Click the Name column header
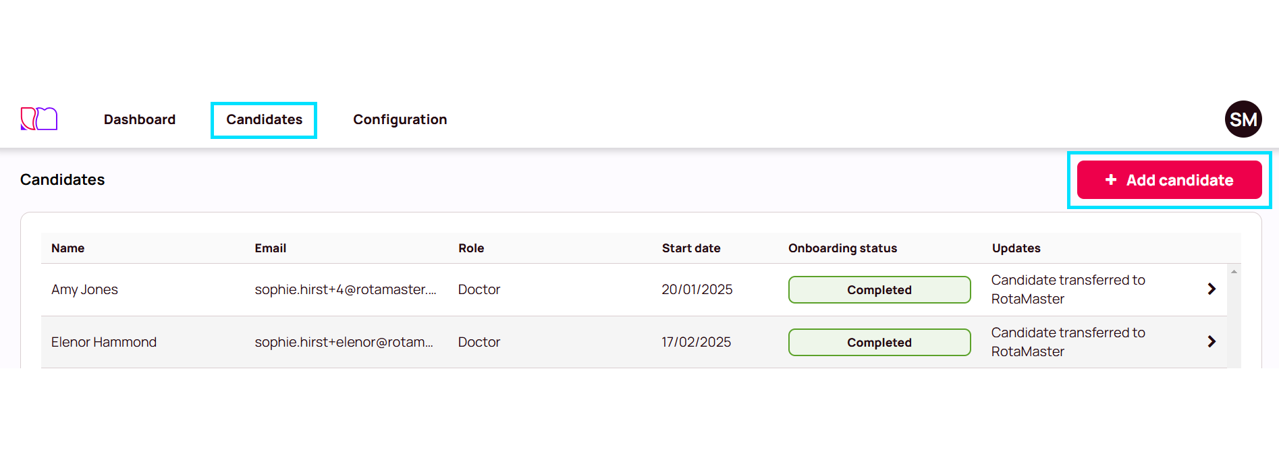This screenshot has height=458, width=1279. (67, 248)
